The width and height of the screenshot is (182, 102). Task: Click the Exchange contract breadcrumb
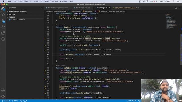tap(89, 12)
